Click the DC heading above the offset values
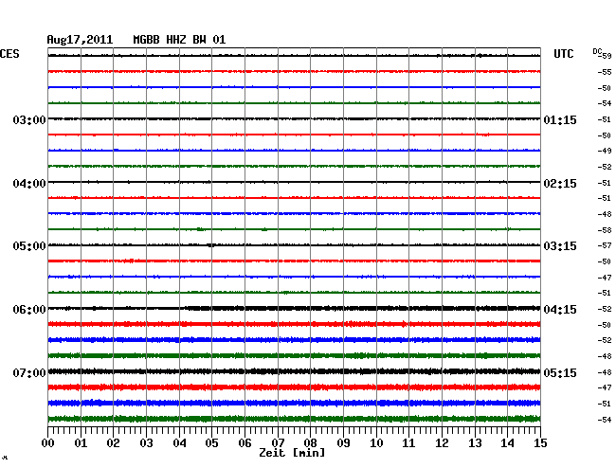The height and width of the screenshot is (468, 616). (597, 51)
